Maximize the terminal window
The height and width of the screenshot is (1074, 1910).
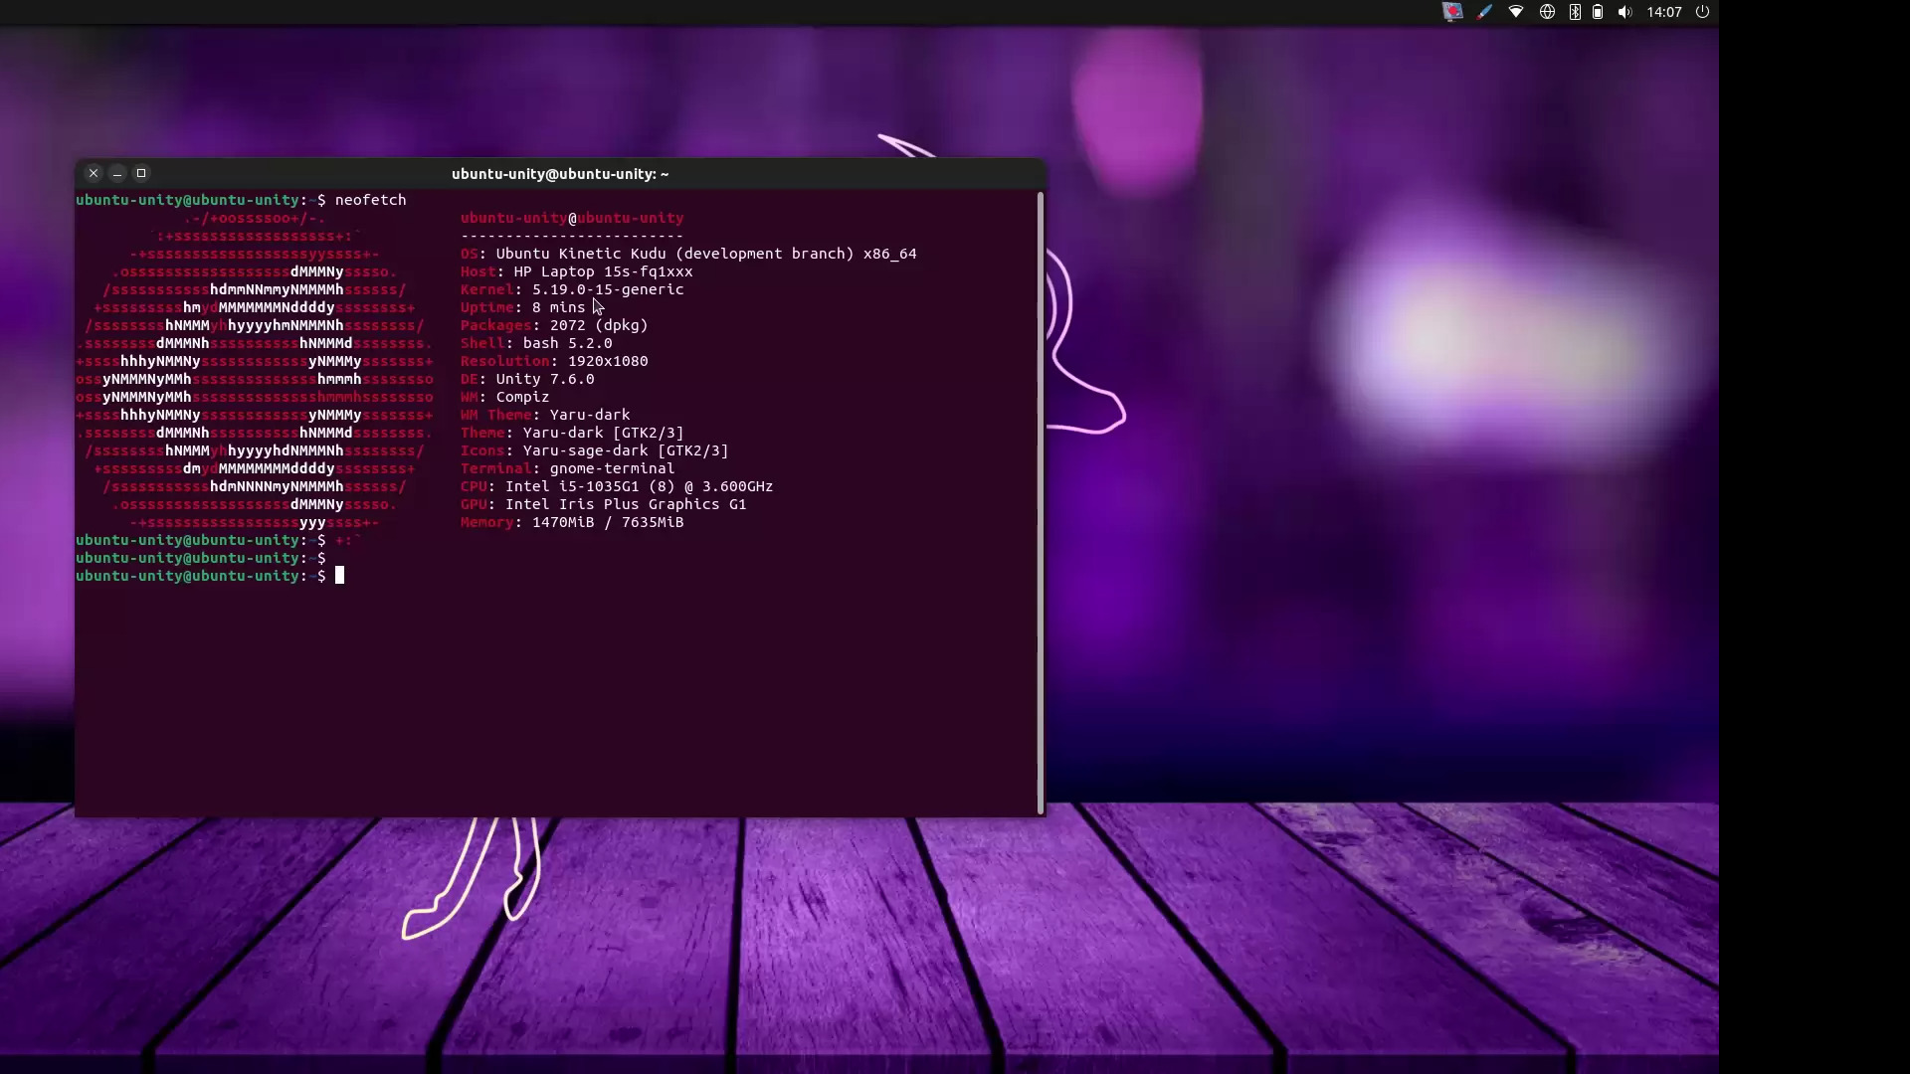[141, 173]
